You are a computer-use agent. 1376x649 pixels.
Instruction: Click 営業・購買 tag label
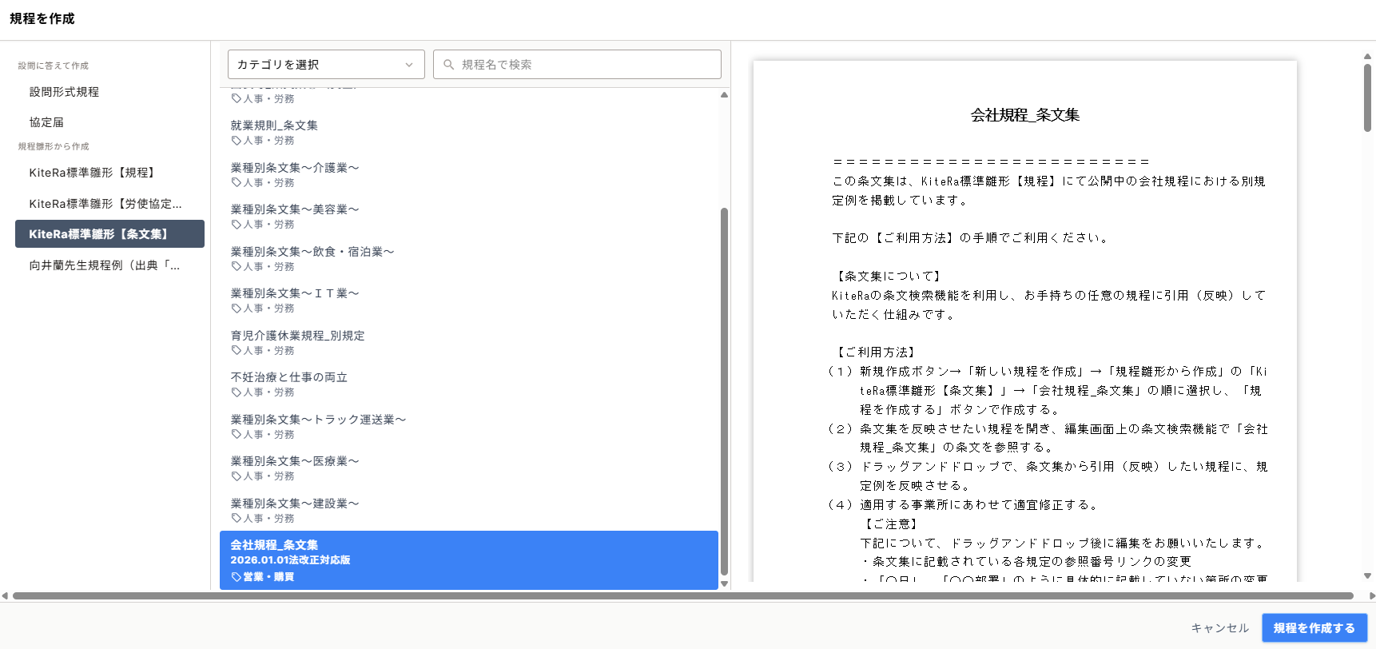[268, 577]
